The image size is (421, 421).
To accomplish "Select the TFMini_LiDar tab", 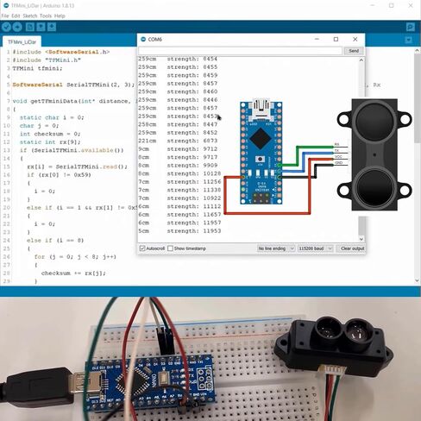I will [x=22, y=42].
